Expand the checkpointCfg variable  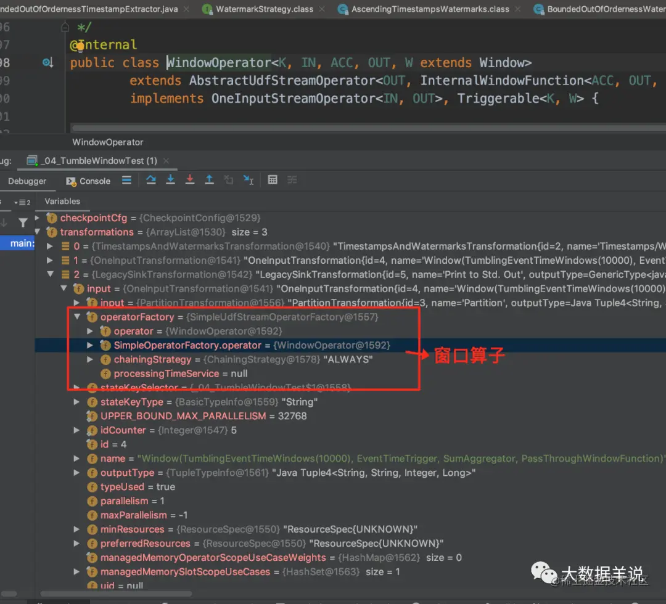point(38,218)
